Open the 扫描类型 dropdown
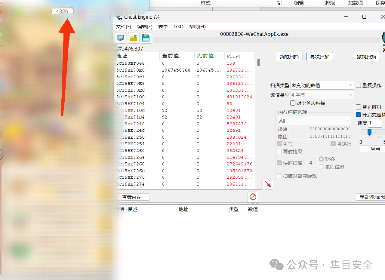 click(322, 85)
